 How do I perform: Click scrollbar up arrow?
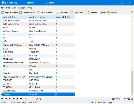click(x=132, y=17)
